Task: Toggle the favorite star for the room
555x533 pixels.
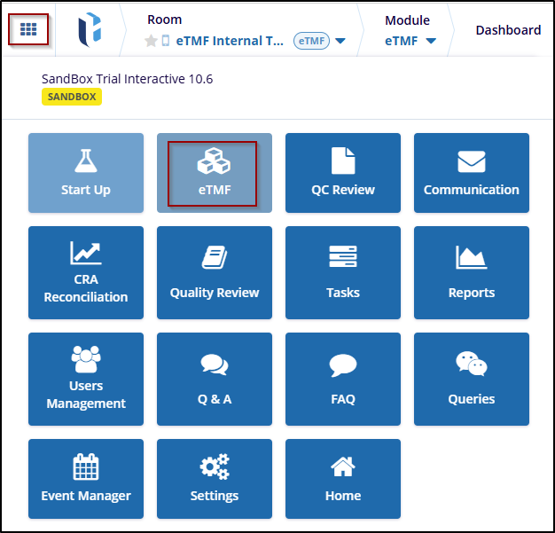Action: pyautogui.click(x=152, y=41)
